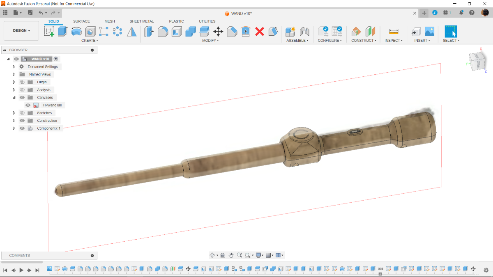Image resolution: width=493 pixels, height=277 pixels.
Task: Toggle the WAND v10 activate radio button
Action: (56, 59)
